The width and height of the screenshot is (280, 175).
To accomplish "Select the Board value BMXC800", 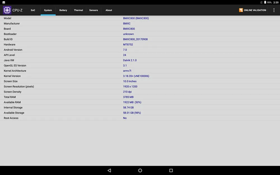I will point(129,29).
